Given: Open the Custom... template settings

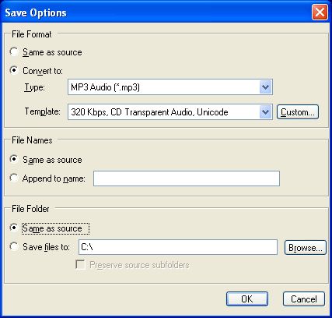Looking at the screenshot, I should pos(298,112).
